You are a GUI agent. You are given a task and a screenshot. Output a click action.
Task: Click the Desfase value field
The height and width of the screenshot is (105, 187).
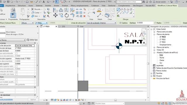click(x=145, y=23)
